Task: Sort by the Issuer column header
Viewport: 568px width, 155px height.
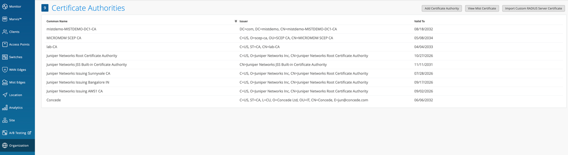Action: pos(244,21)
